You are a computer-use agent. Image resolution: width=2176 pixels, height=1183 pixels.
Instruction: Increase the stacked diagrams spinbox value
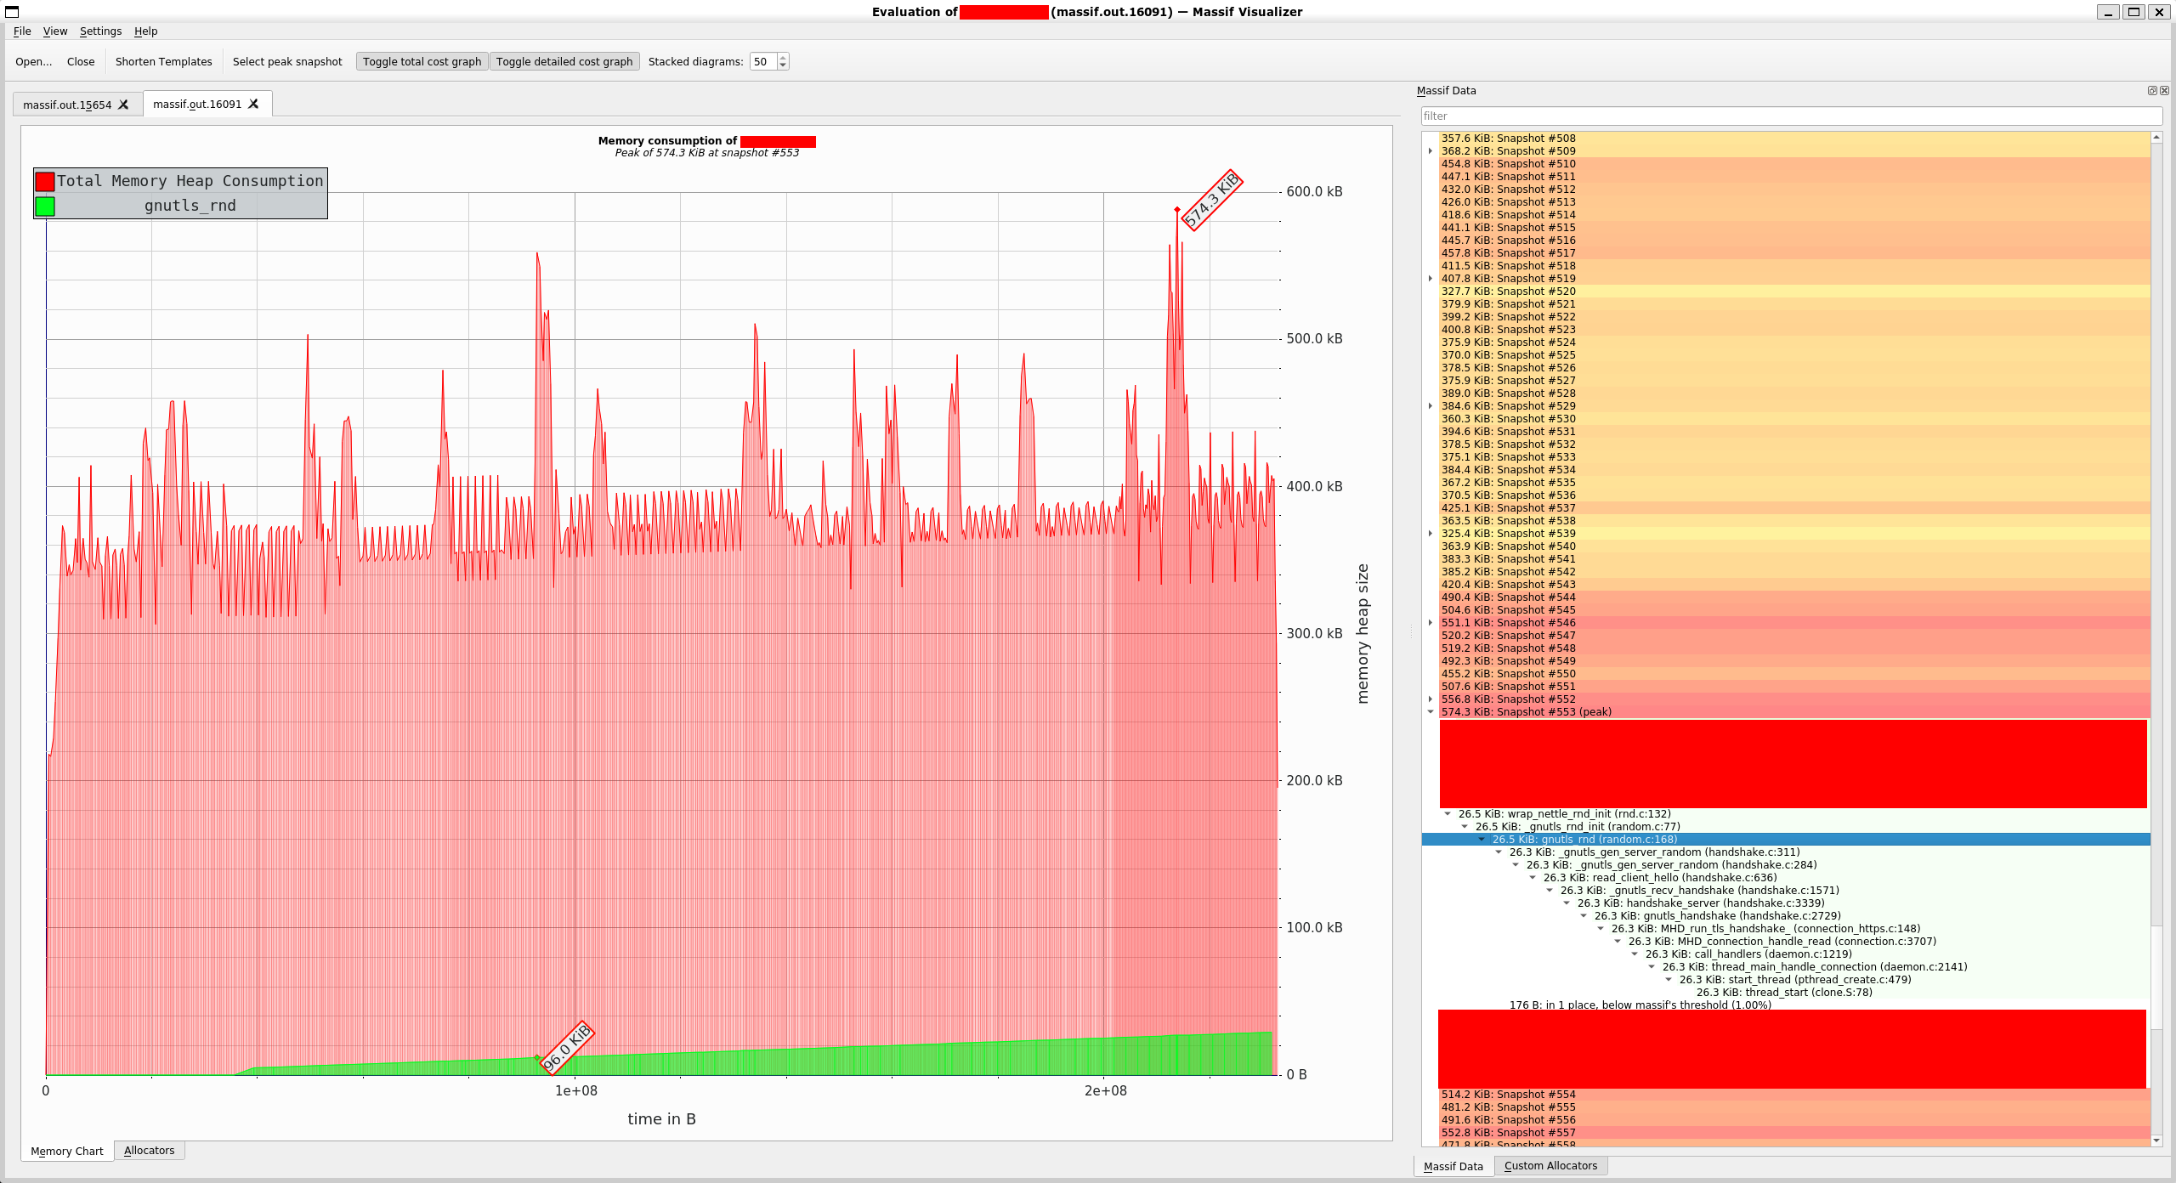(x=783, y=57)
